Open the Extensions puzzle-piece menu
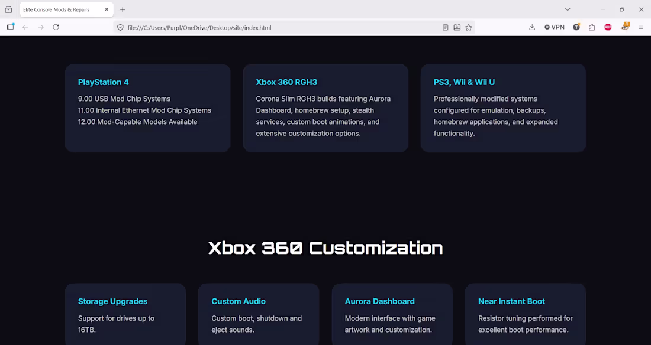 [x=592, y=27]
